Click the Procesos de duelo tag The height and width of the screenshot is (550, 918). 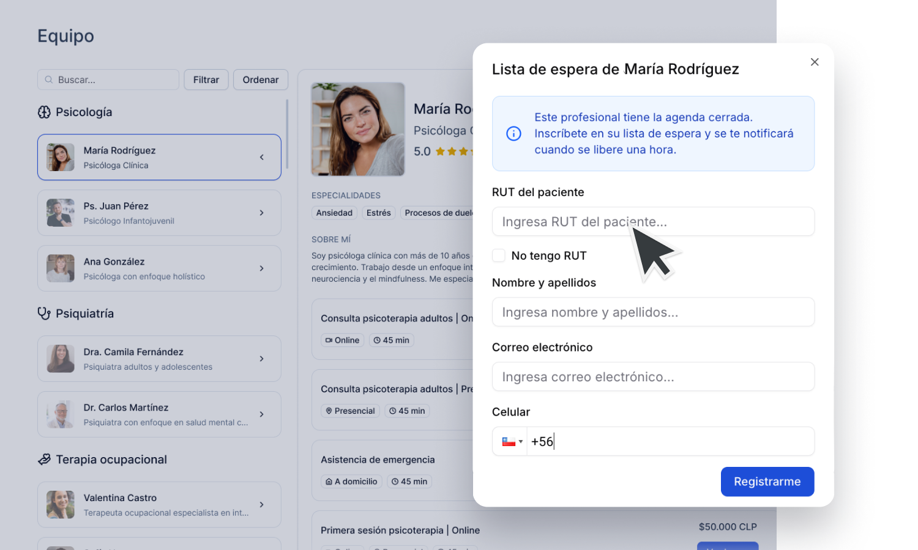pos(437,213)
